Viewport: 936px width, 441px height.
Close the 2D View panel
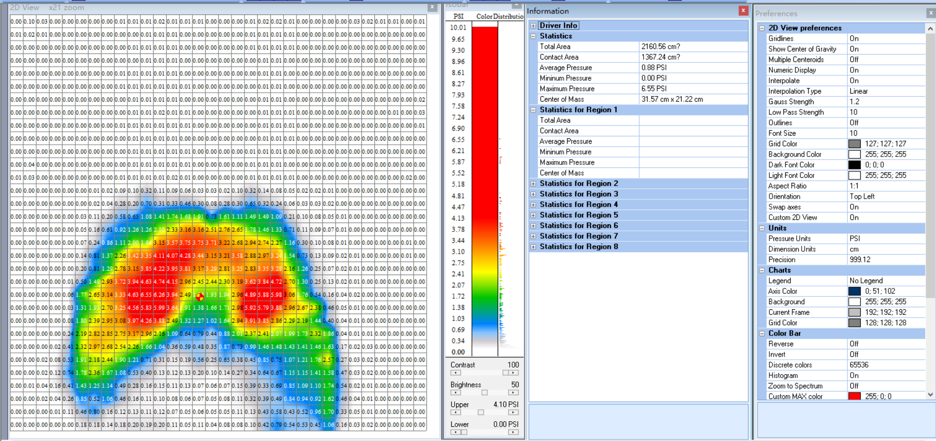click(432, 7)
